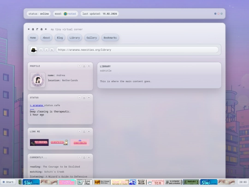
Task: Click the ARANANA badge with the white dog
Action: click(x=59, y=142)
